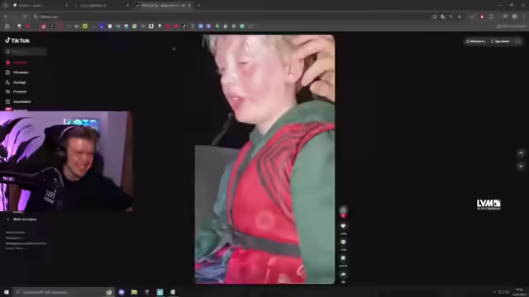Screen dimensions: 529x297
Task: Click the coins button top right
Action: (x=476, y=41)
